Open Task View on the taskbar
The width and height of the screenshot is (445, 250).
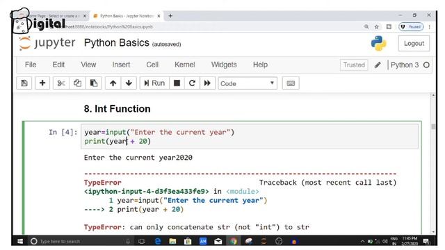click(x=142, y=241)
